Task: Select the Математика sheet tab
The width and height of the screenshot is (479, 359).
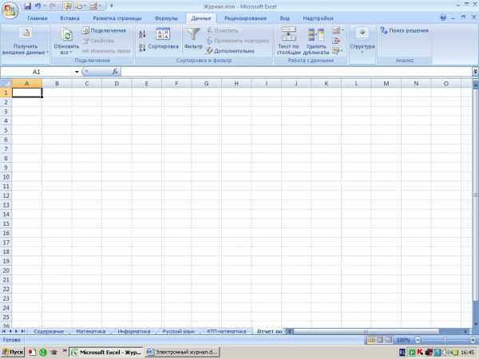Action: (x=91, y=330)
